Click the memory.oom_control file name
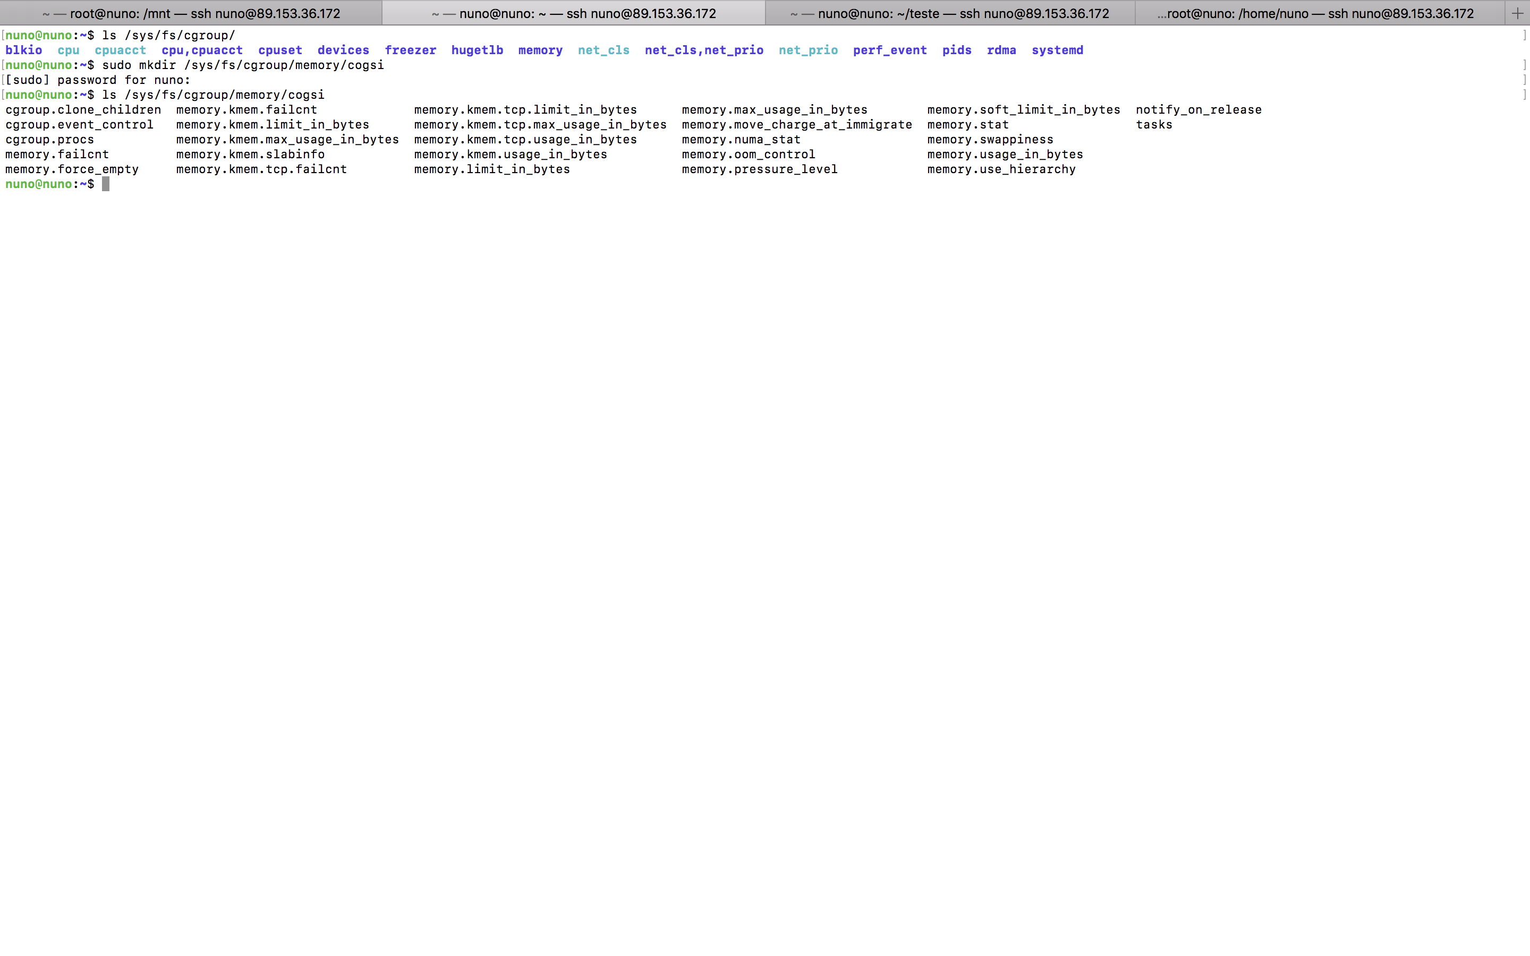This screenshot has width=1530, height=956. [x=749, y=154]
